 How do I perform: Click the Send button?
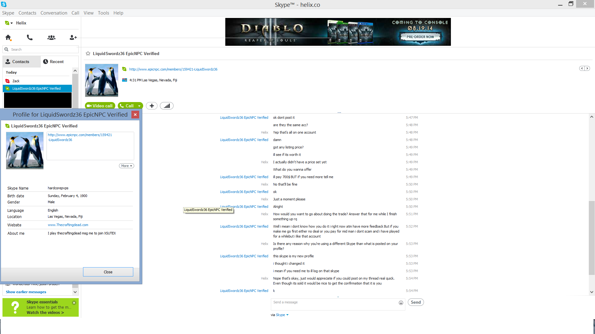pos(416,302)
